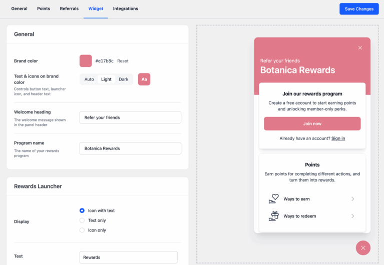This screenshot has width=384, height=265.
Task: Open the Referrals tab
Action: click(69, 8)
